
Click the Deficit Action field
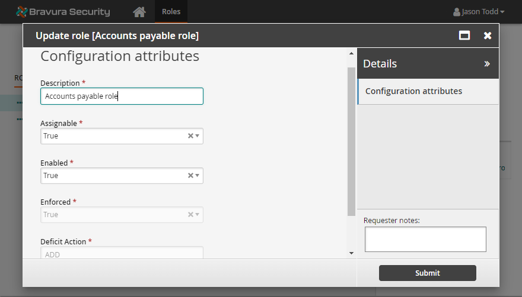coord(122,253)
